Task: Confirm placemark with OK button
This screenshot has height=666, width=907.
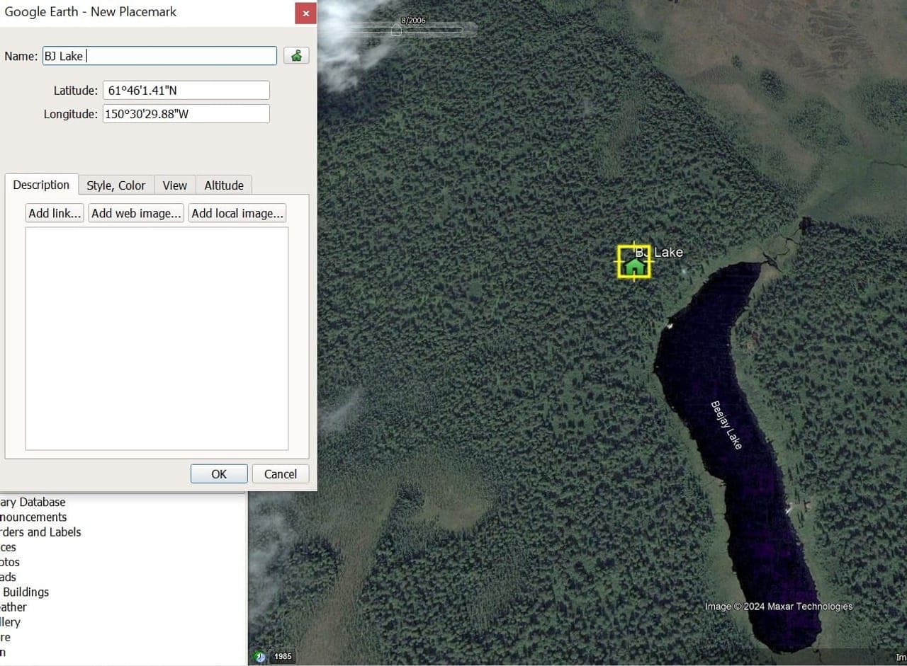Action: pos(219,474)
